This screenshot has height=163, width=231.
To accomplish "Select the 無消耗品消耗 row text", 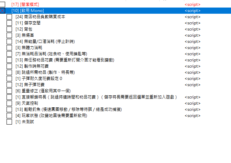I will click(51, 54).
